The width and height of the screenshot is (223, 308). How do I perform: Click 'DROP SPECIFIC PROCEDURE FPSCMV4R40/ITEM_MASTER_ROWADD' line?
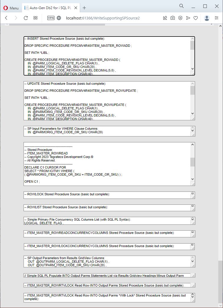(x=78, y=46)
